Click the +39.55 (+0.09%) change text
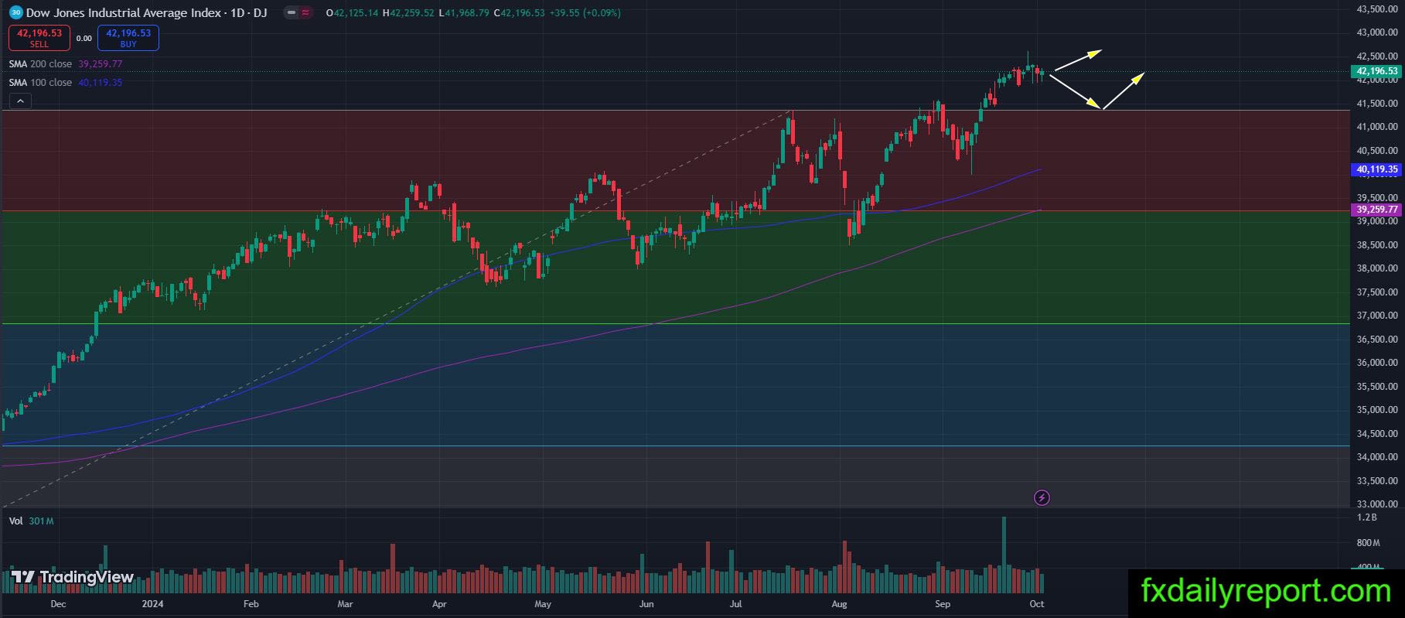This screenshot has height=618, width=1405. click(585, 13)
